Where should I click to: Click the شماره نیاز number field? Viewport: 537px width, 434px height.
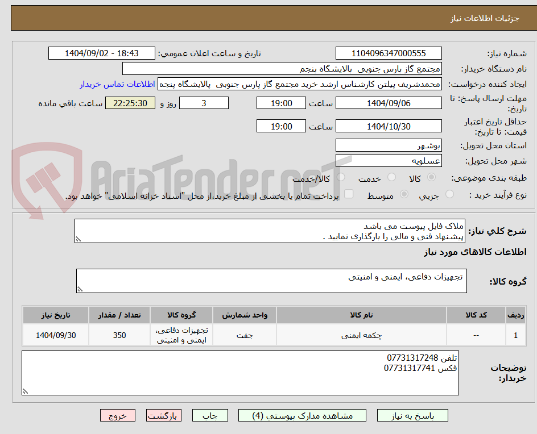click(x=389, y=53)
